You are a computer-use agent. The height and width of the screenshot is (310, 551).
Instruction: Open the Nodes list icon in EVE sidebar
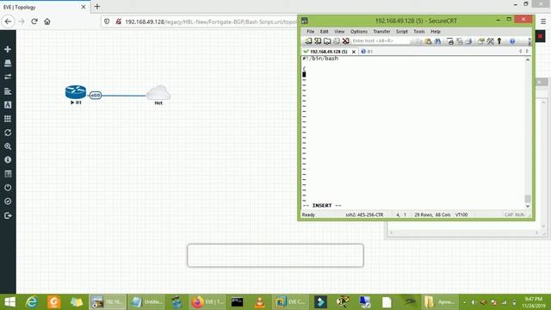(x=8, y=63)
